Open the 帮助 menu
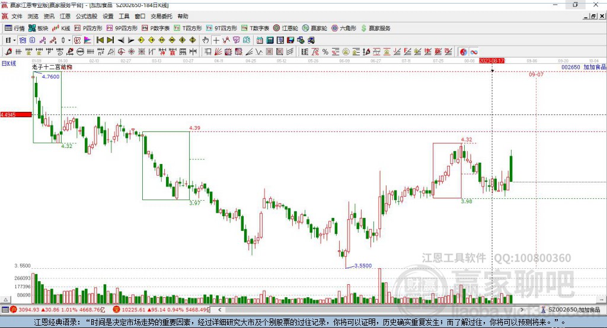 [183, 16]
